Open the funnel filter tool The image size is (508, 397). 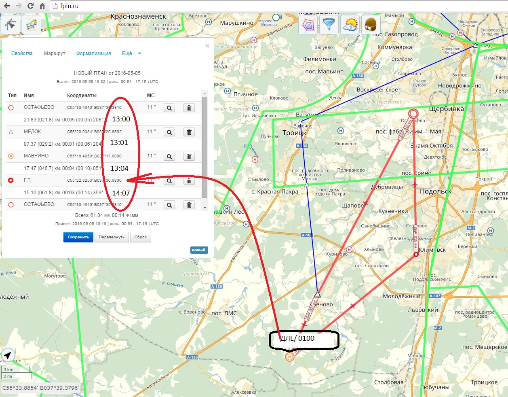[329, 25]
